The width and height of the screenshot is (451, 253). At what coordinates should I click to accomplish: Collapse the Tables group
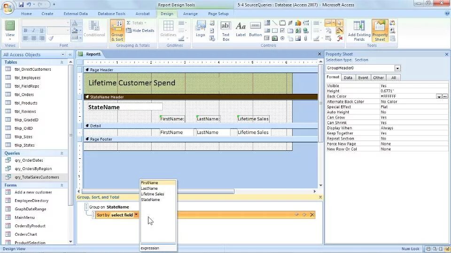pos(62,62)
